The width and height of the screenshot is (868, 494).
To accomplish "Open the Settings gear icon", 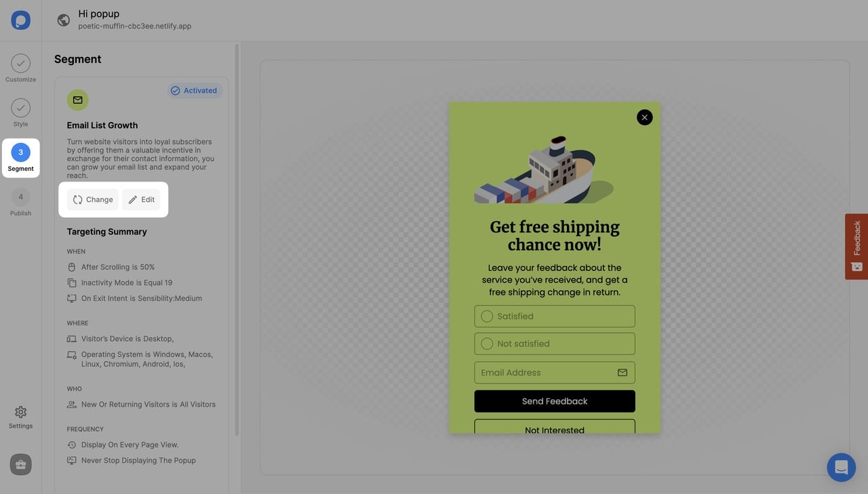I will tap(20, 413).
